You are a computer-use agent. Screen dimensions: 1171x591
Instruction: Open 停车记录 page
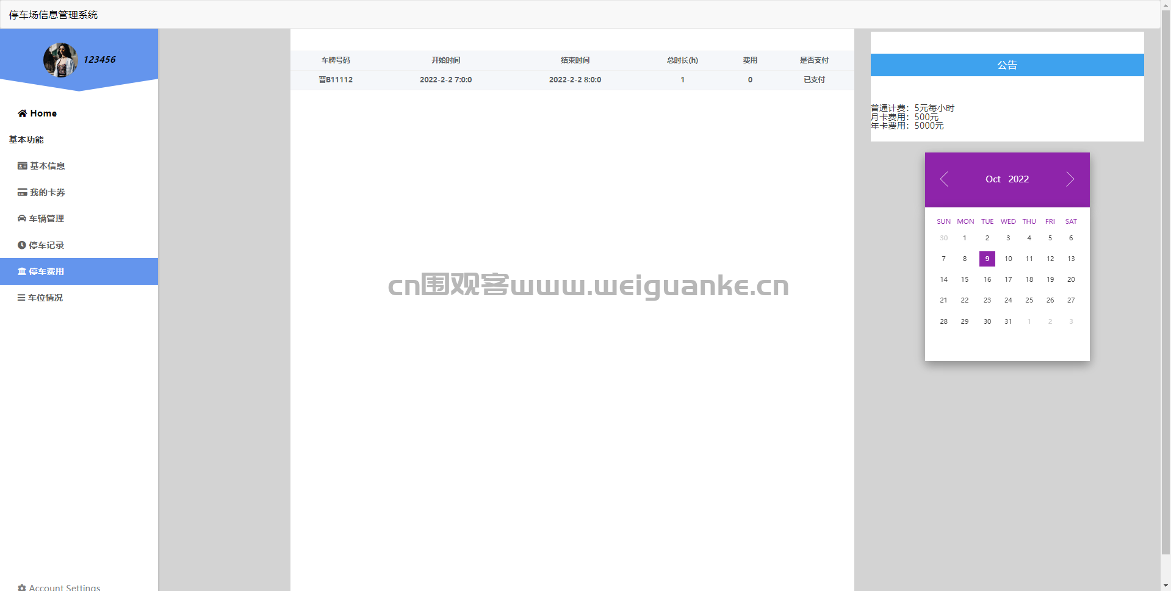tap(79, 245)
